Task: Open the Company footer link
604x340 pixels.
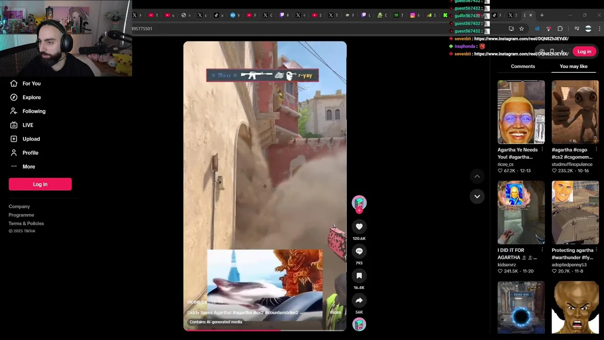Action: point(19,206)
